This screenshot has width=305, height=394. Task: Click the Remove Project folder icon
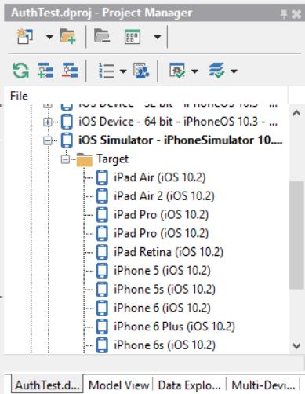102,36
